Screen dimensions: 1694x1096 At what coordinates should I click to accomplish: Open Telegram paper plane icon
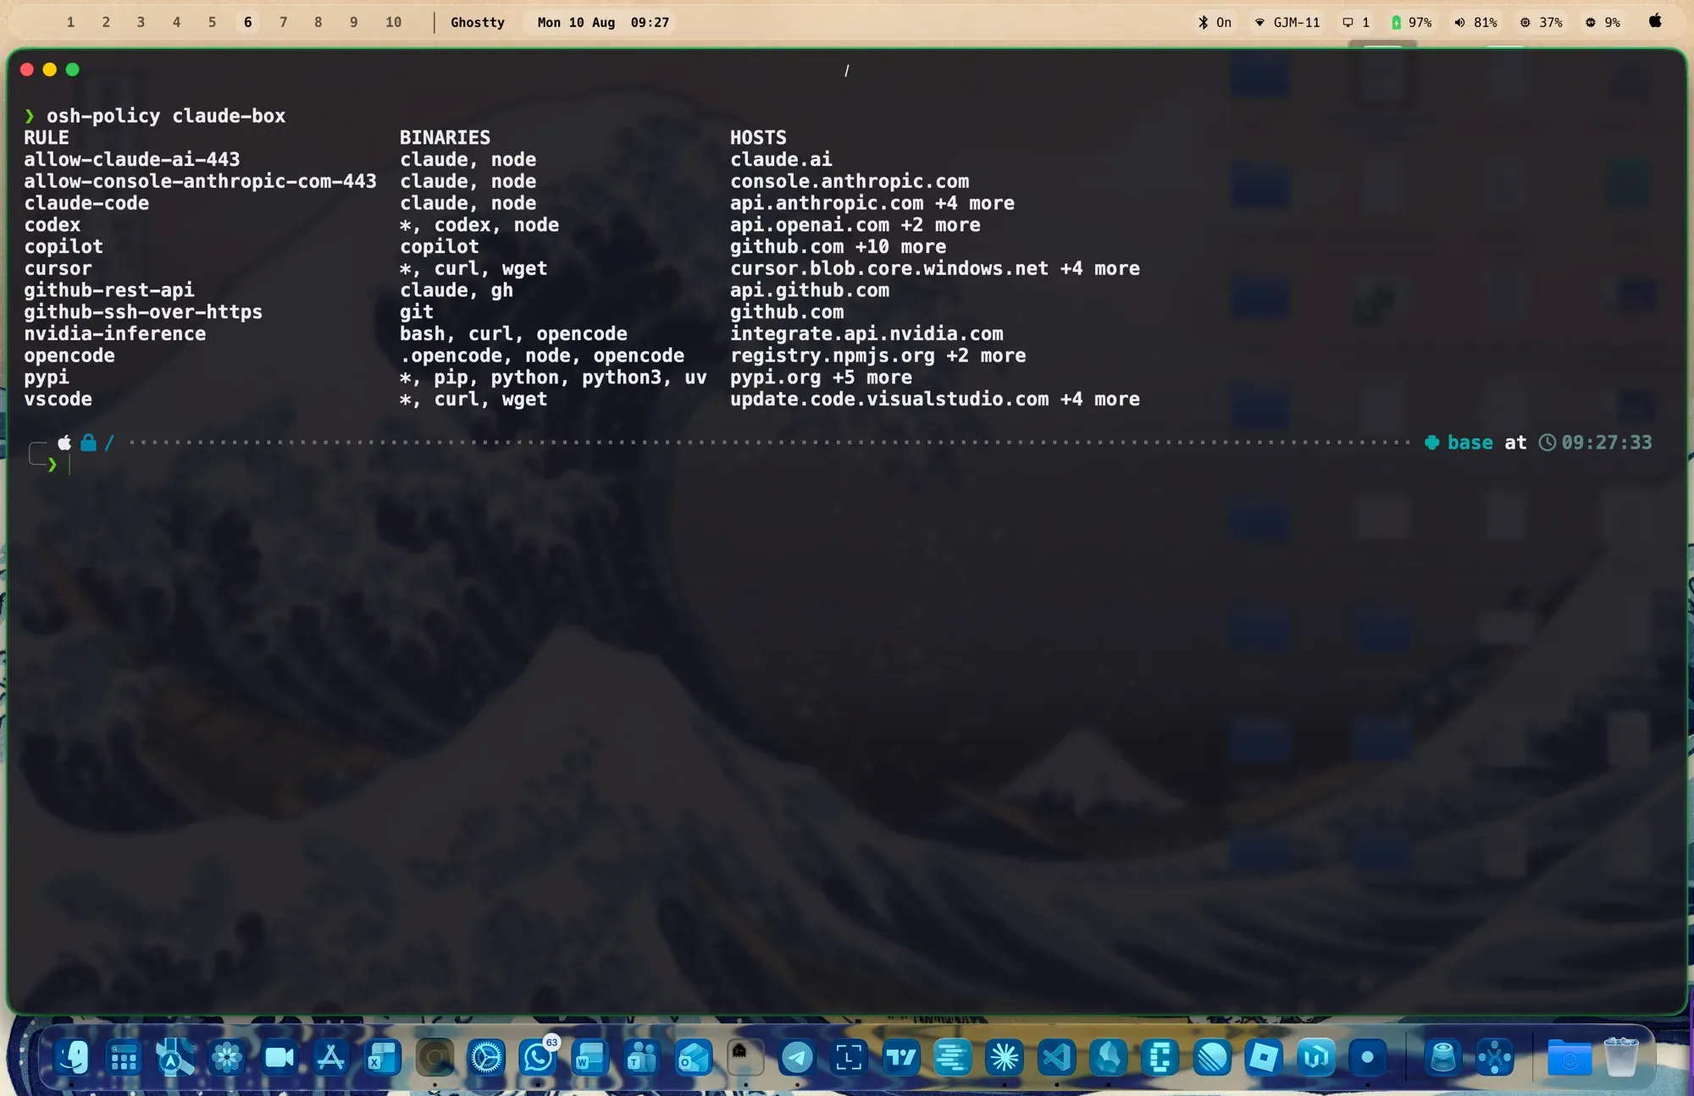[x=797, y=1057]
